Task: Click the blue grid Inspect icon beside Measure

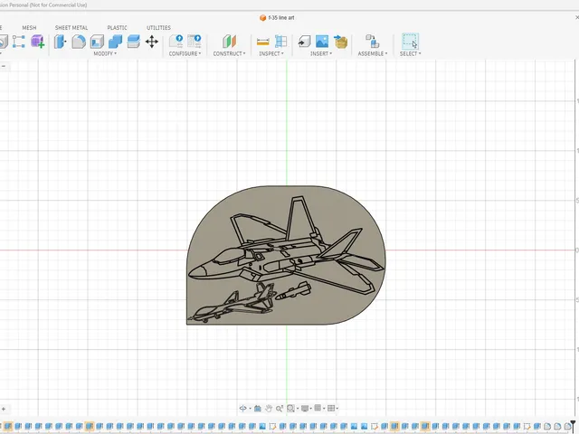Action: point(281,42)
